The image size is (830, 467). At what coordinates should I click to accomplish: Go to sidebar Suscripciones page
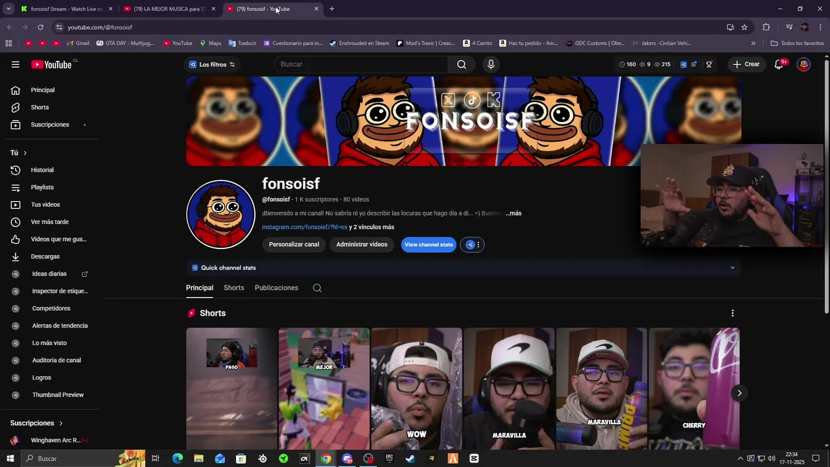pos(49,125)
